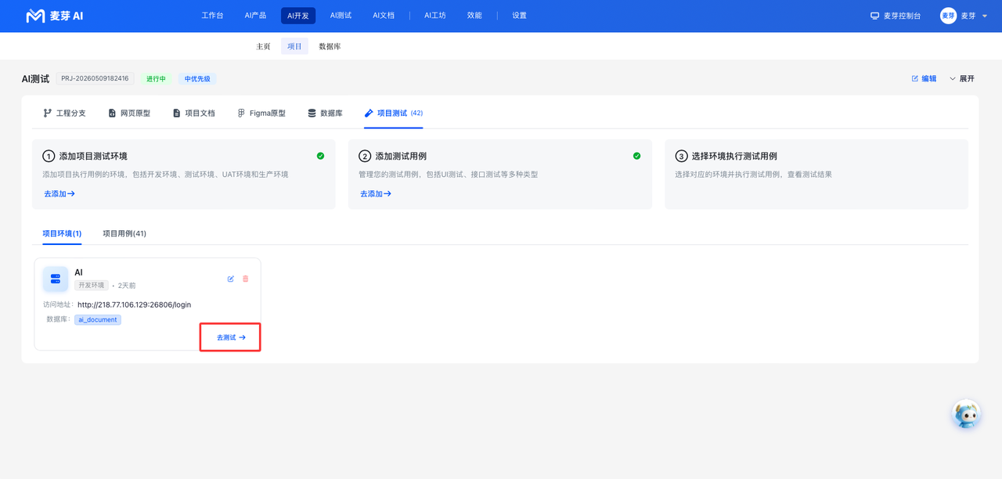Screen dimensions: 1002x479
Task: Click the 麦芽 user avatar
Action: (x=948, y=16)
